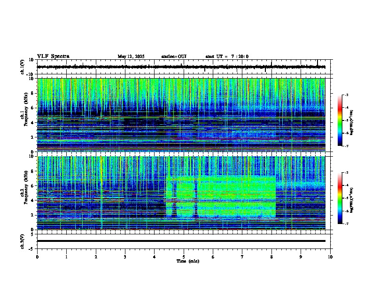Click time axis tick label "7"
This screenshot has height=288, width=372.
tap(242, 257)
